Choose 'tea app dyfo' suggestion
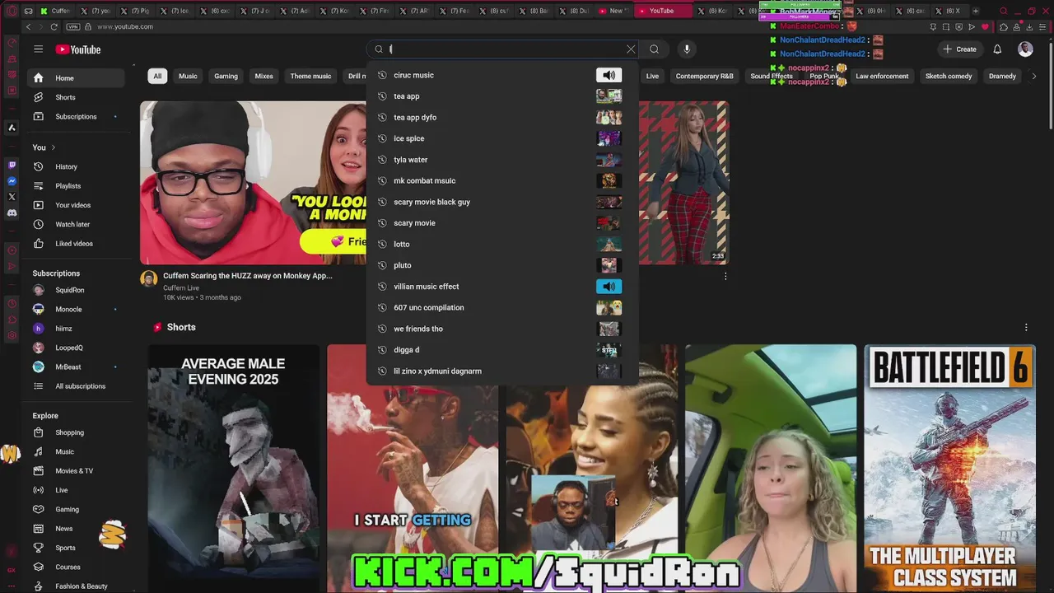This screenshot has width=1054, height=593. pyautogui.click(x=502, y=117)
